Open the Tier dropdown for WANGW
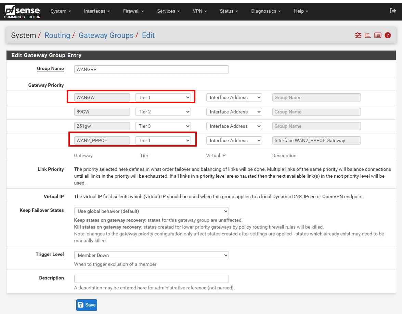This screenshot has height=314, width=402. tap(163, 97)
